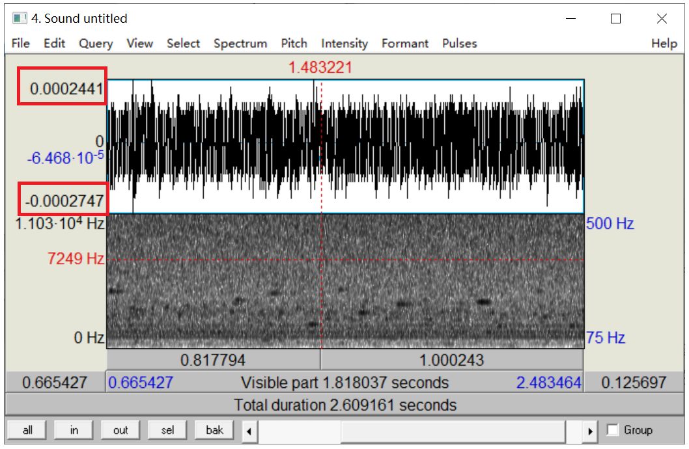This screenshot has height=449, width=689.
Task: Click the scrollbar left arrow
Action: [x=250, y=431]
